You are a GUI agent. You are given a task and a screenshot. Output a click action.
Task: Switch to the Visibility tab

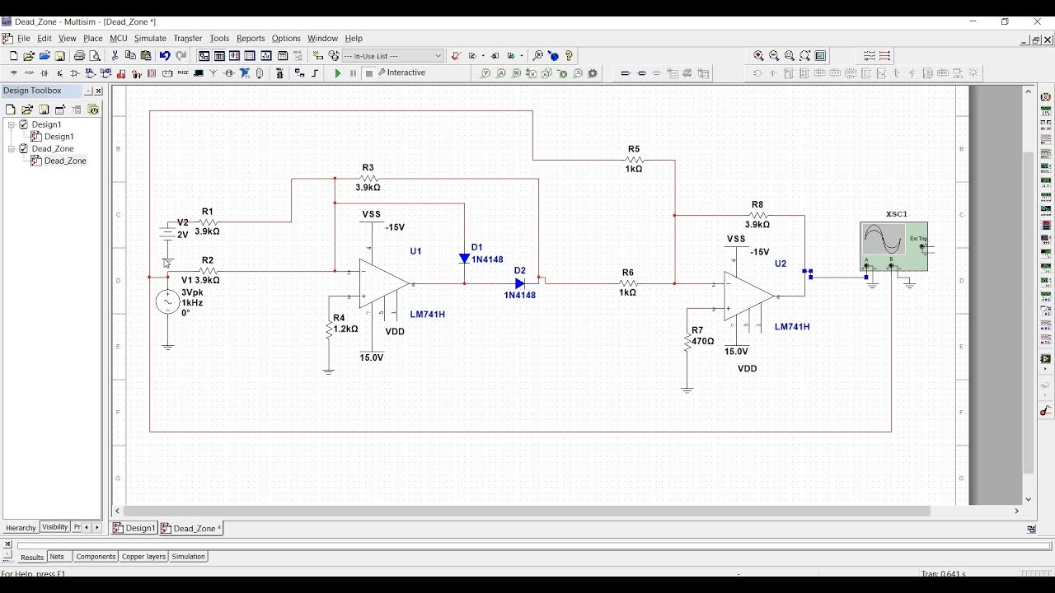point(54,527)
